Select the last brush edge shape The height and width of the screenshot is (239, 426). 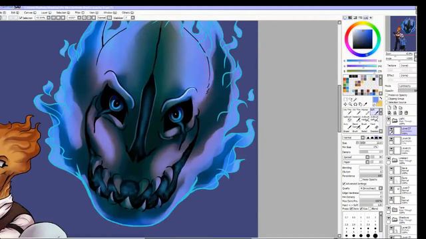380,137
